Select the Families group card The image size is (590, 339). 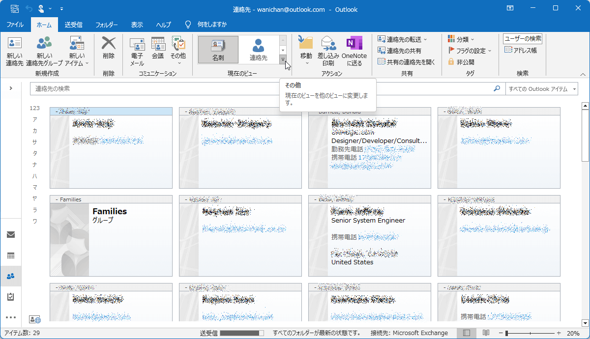[111, 236]
